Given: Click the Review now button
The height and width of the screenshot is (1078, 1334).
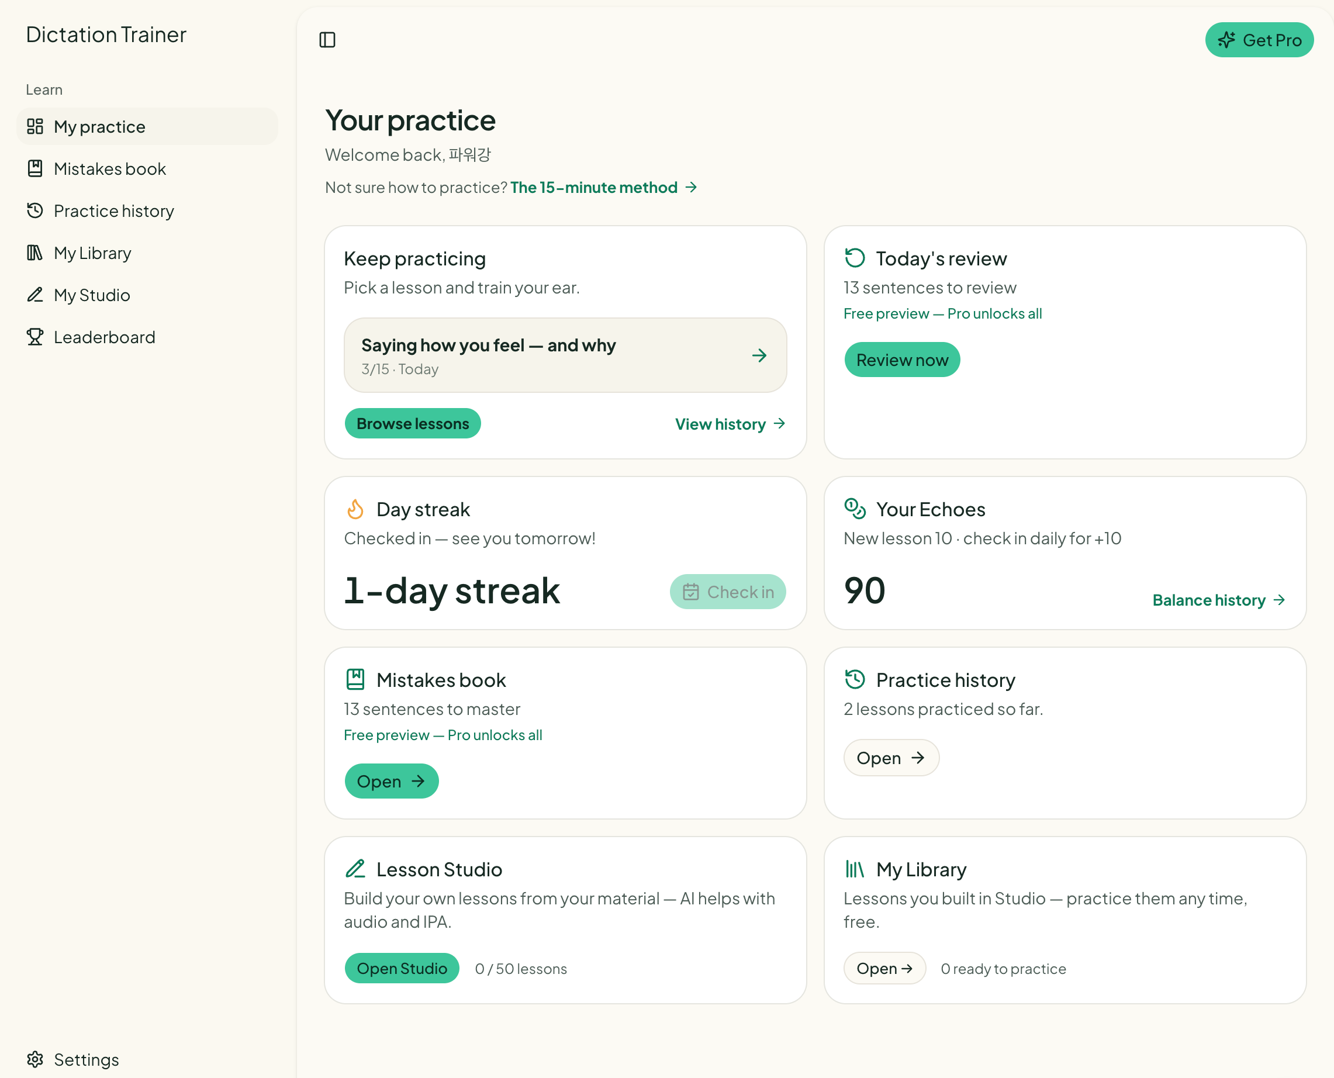Looking at the screenshot, I should click(x=903, y=360).
